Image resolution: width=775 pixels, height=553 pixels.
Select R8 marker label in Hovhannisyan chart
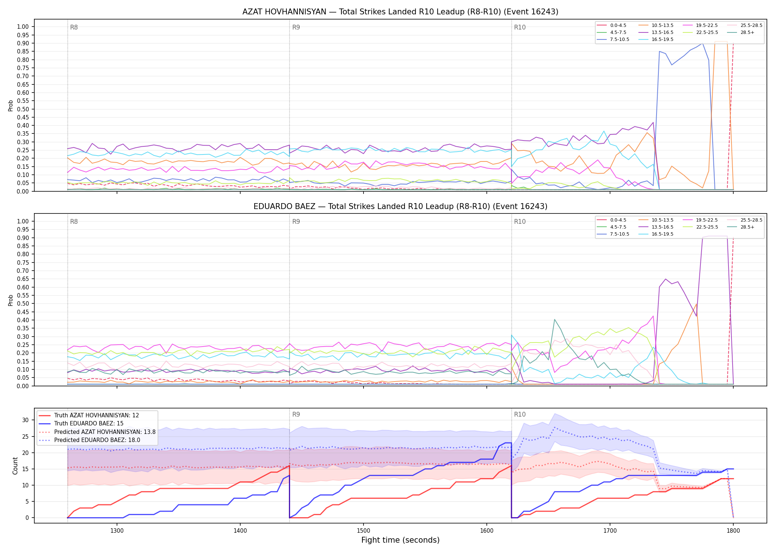click(x=74, y=27)
